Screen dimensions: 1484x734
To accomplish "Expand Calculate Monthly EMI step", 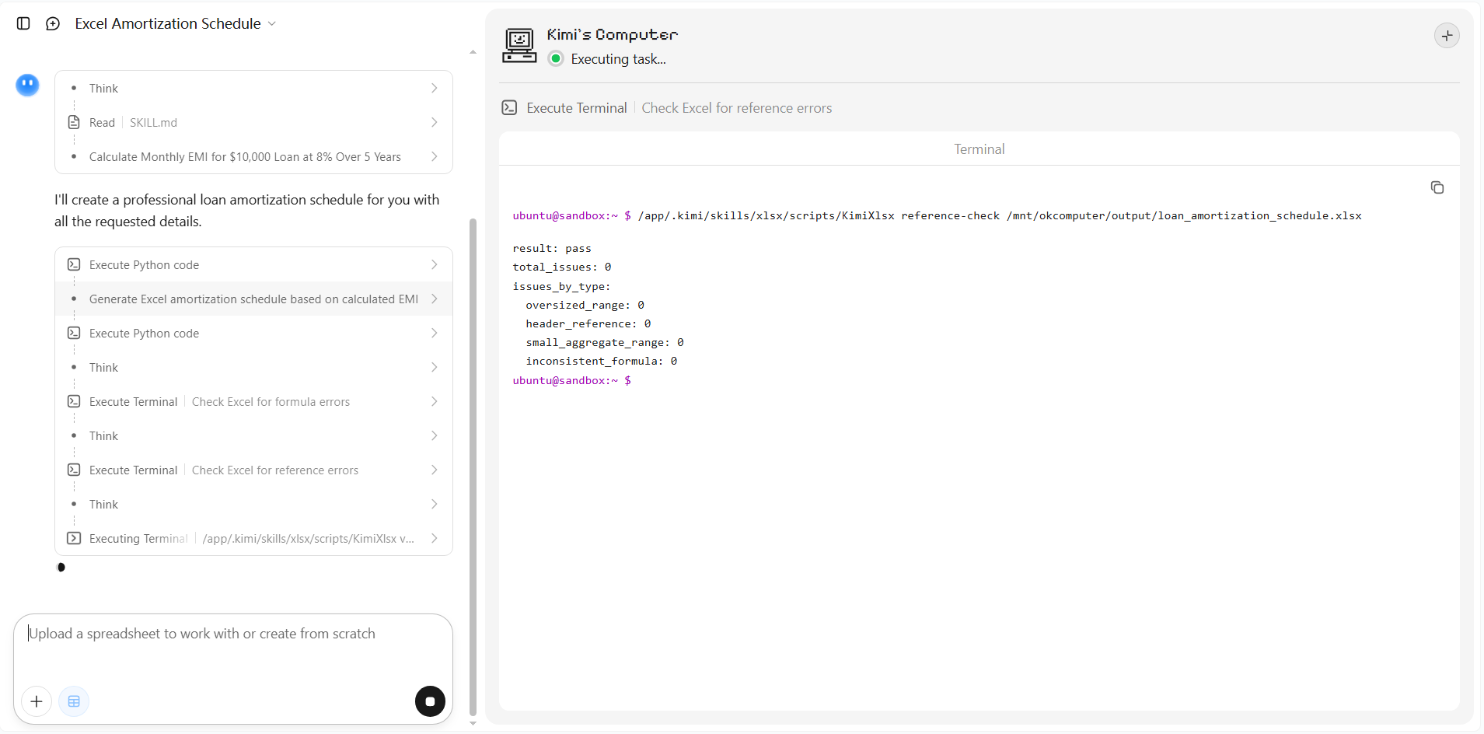I will pyautogui.click(x=253, y=156).
